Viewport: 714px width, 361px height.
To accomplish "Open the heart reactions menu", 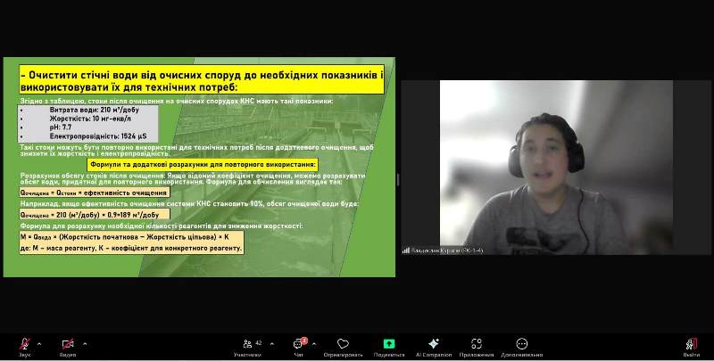I will 343,344.
